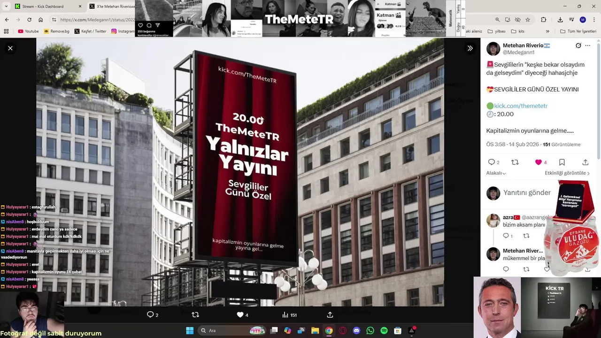The width and height of the screenshot is (601, 338).
Task: Open Discord in taskbar
Action: [x=356, y=330]
